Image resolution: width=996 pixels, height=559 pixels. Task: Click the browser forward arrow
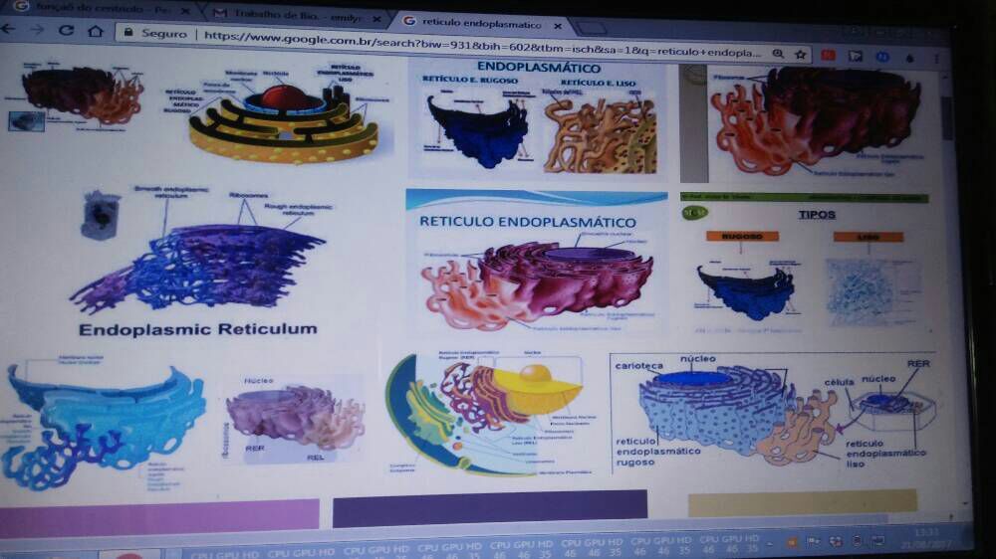38,29
